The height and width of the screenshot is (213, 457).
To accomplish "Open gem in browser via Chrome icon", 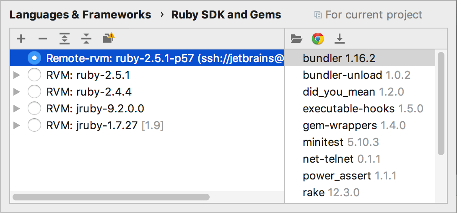I will 318,39.
